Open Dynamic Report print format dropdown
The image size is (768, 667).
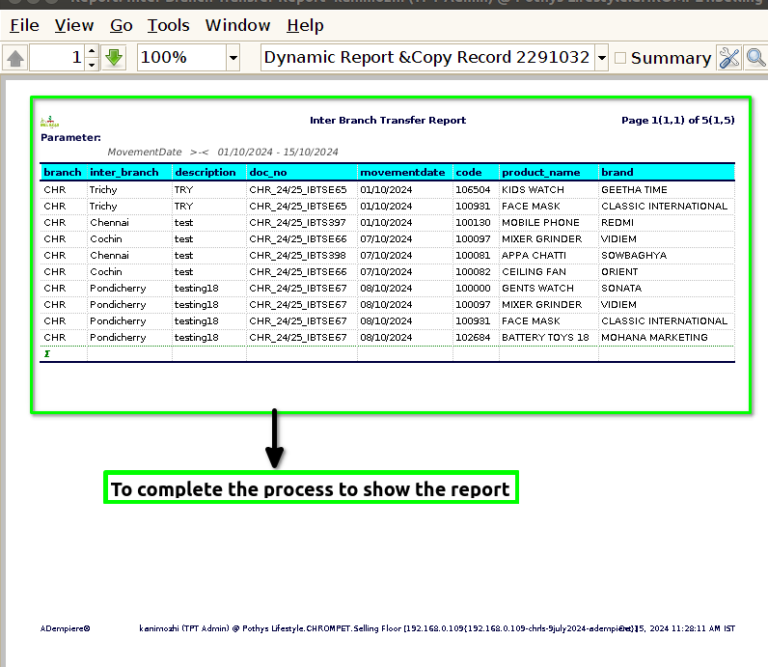(x=601, y=58)
